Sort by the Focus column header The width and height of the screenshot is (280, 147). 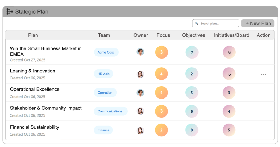(x=163, y=35)
